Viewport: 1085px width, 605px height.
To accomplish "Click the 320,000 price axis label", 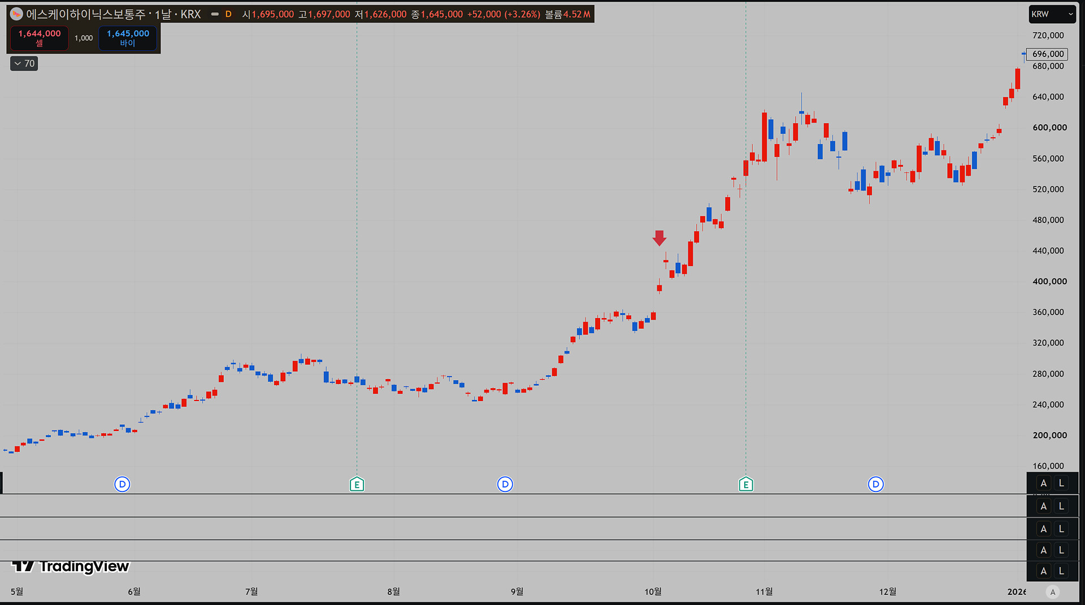I will (x=1048, y=343).
